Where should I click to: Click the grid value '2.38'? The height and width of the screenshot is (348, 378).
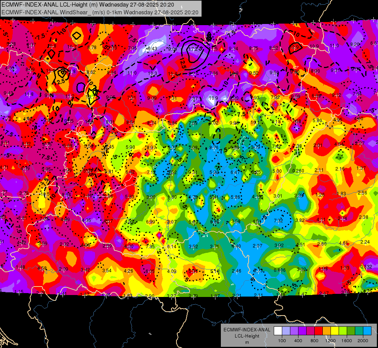click(364, 217)
